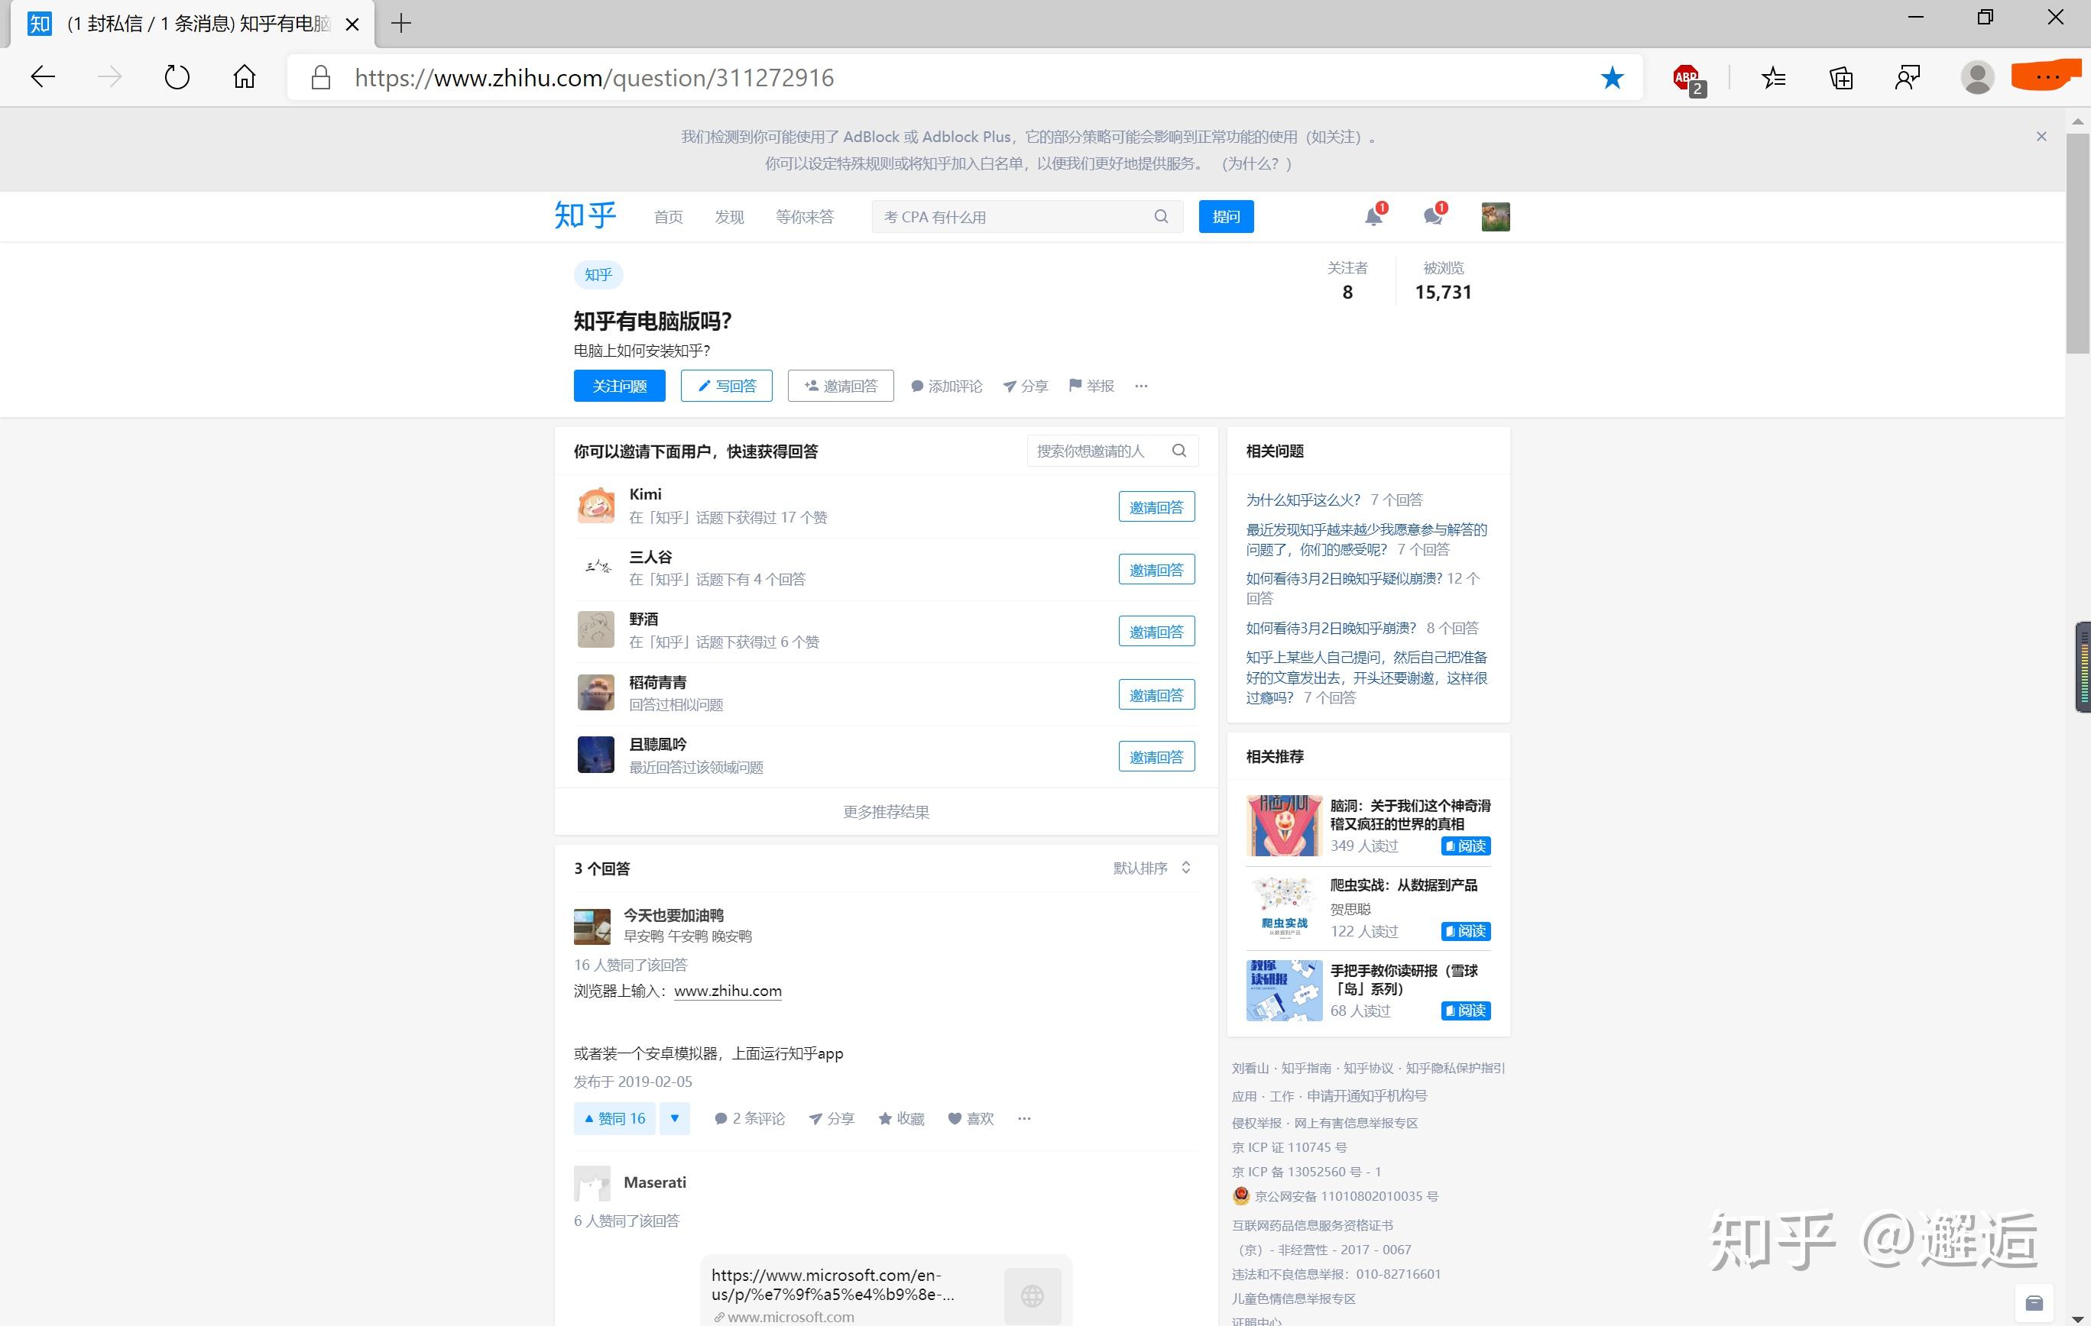Screen dimensions: 2091x1326
Task: Click 搜索你想邀请的人 input field
Action: (1096, 451)
